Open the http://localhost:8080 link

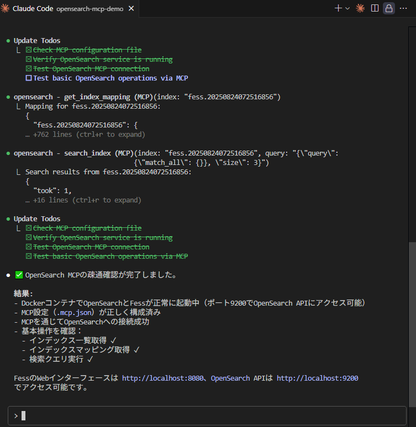click(x=162, y=378)
